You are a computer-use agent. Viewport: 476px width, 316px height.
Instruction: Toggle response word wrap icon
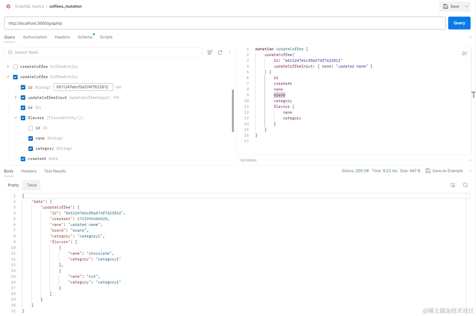click(x=453, y=185)
